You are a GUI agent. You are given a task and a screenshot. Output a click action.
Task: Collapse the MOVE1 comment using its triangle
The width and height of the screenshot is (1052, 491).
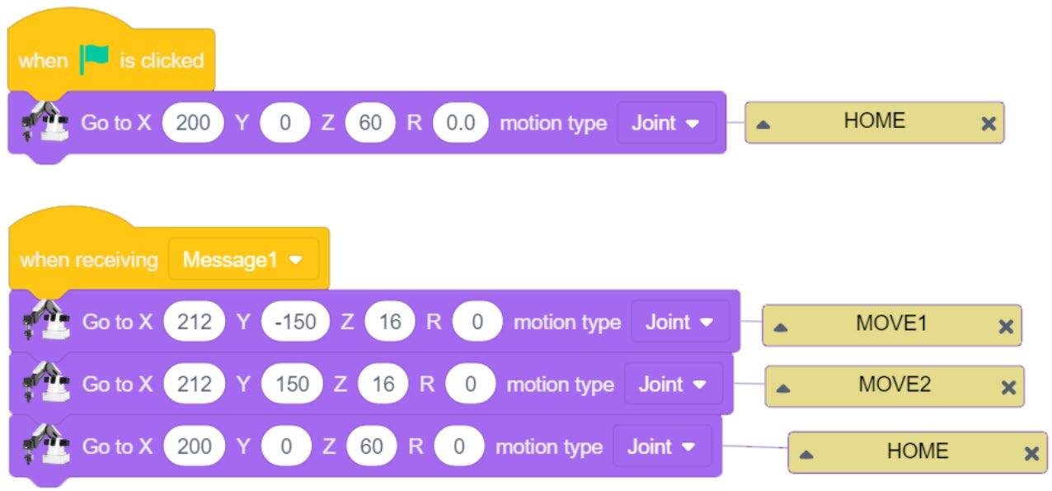[x=781, y=327]
